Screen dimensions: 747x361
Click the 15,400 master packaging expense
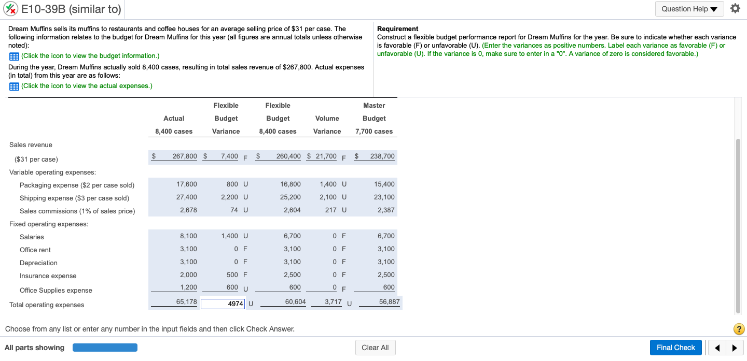click(384, 184)
